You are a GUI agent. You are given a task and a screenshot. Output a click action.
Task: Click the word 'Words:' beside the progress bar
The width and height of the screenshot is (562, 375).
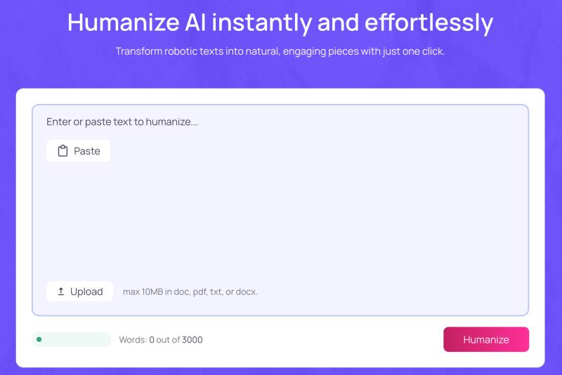(x=133, y=340)
